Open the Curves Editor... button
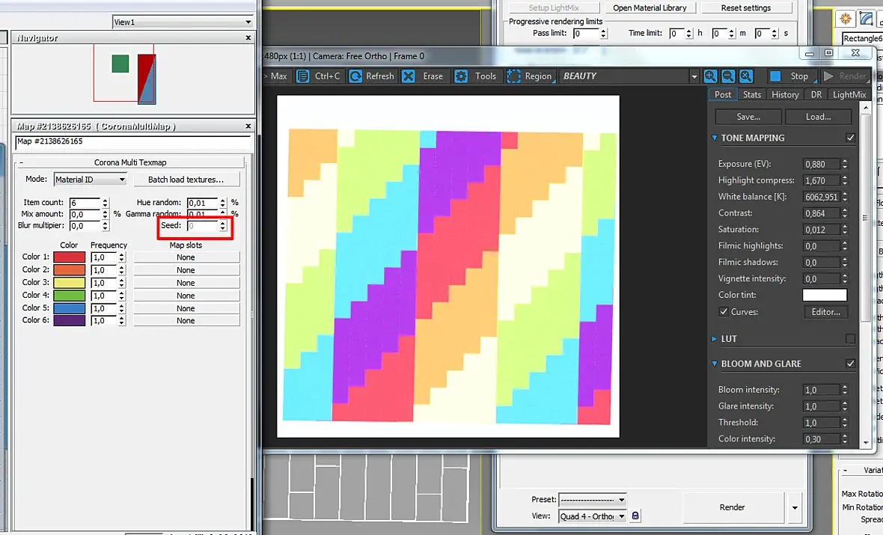Screen dimensions: 883x535 click(825, 311)
